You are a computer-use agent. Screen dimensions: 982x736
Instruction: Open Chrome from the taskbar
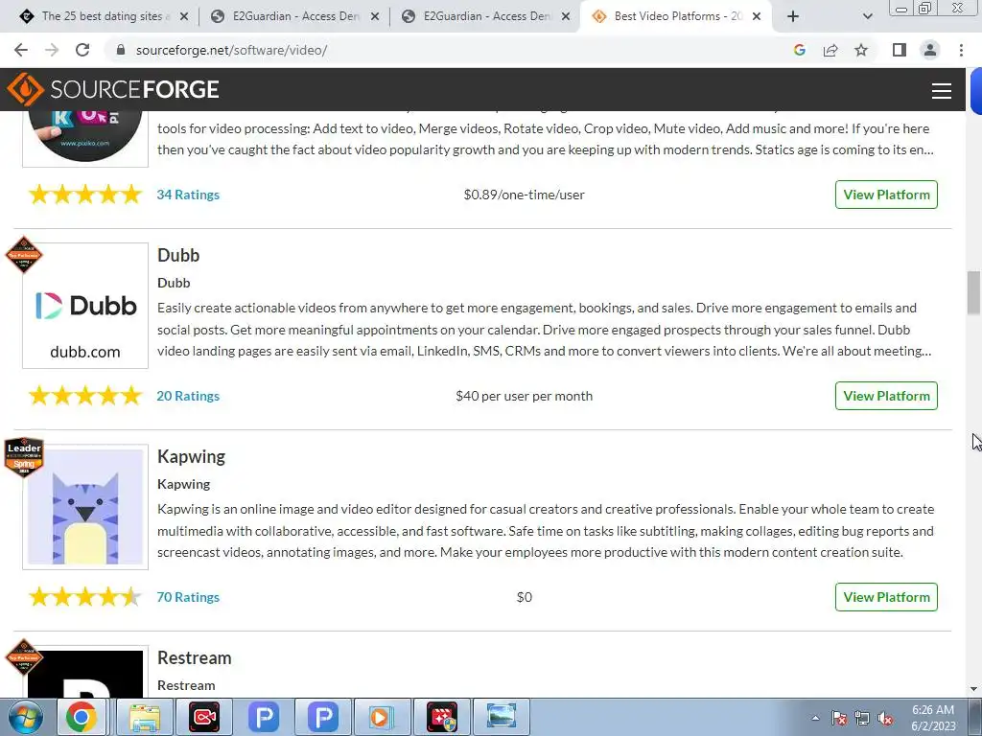click(x=82, y=717)
